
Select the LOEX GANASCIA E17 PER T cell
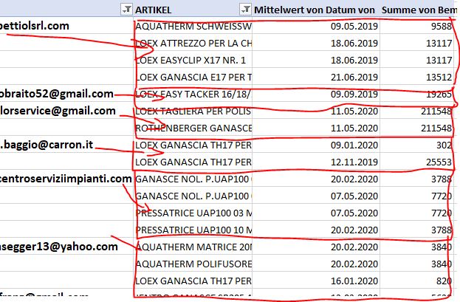tap(193, 78)
